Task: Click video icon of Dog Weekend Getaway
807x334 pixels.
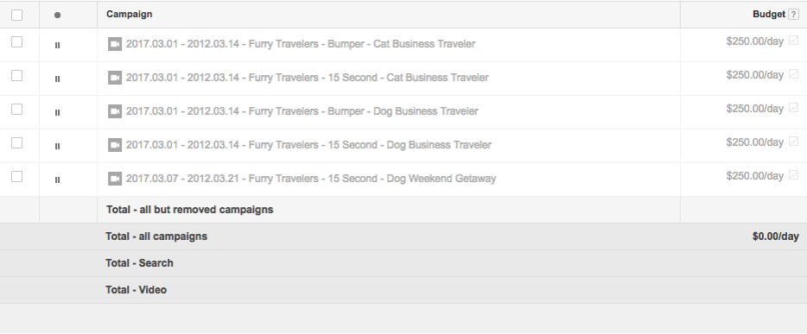Action: [x=115, y=179]
